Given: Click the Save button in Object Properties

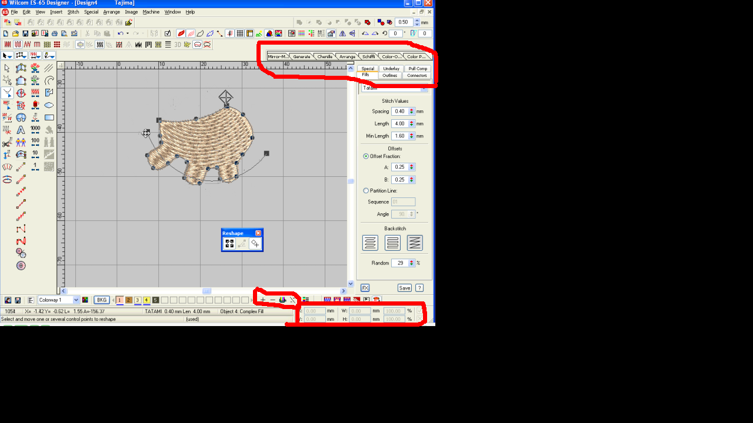Looking at the screenshot, I should pyautogui.click(x=404, y=288).
